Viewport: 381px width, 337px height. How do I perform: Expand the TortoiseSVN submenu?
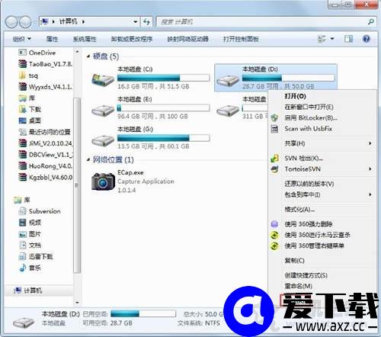coord(370,169)
